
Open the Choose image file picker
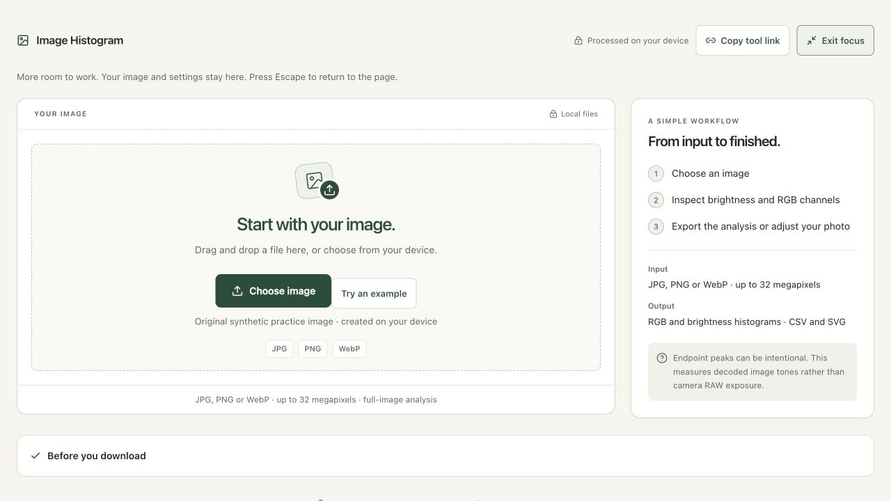tap(273, 291)
